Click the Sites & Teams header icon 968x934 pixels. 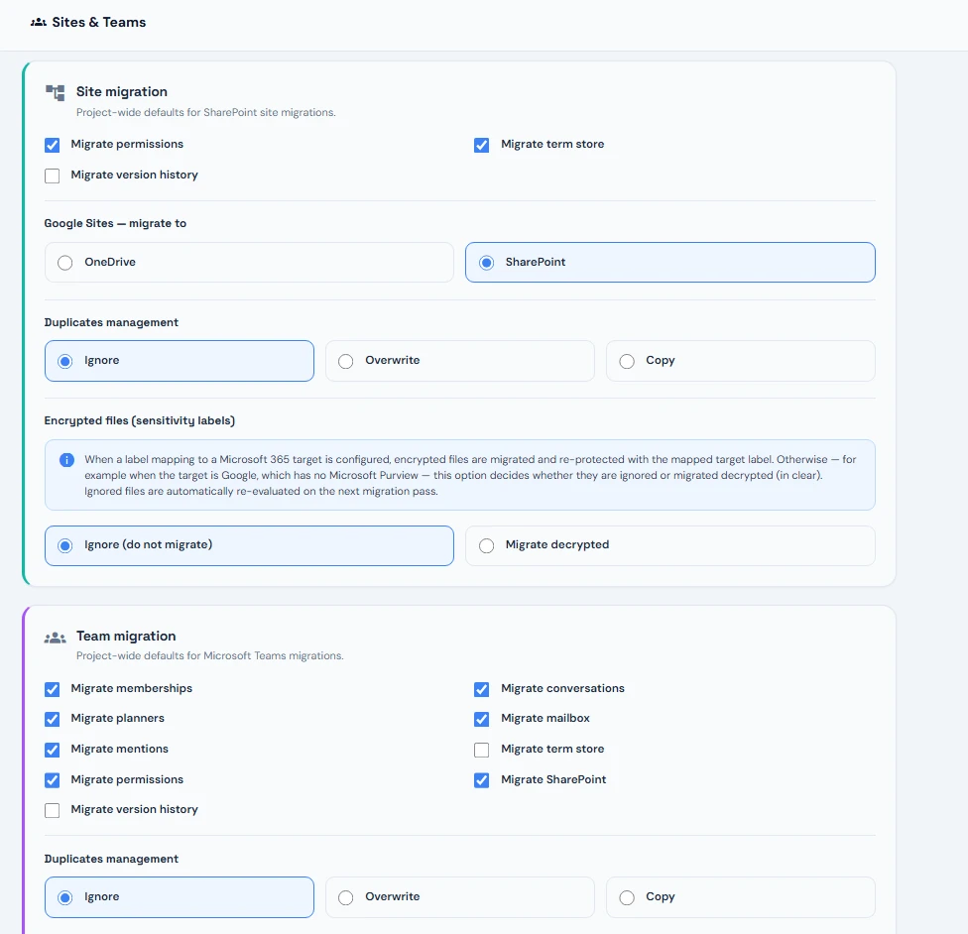tap(39, 22)
